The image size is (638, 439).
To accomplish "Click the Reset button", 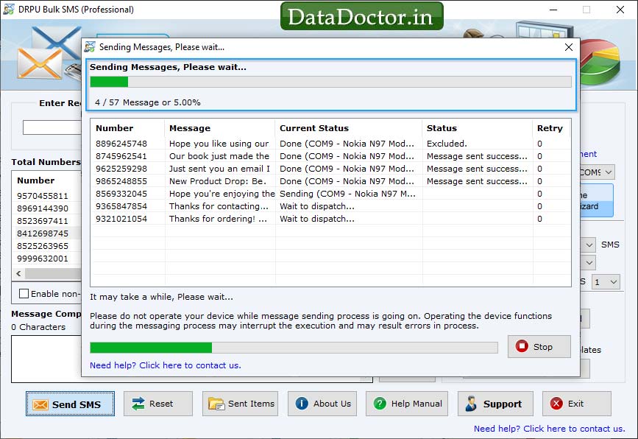I will pyautogui.click(x=158, y=404).
